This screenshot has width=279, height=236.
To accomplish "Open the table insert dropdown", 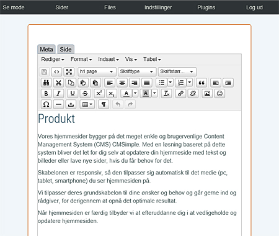I will [x=87, y=104].
